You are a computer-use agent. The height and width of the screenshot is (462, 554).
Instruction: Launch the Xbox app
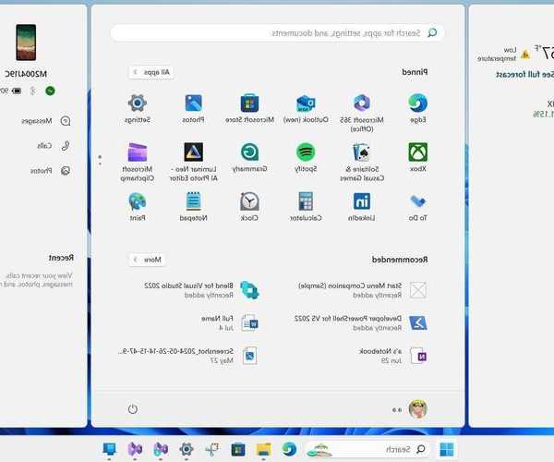tap(418, 157)
